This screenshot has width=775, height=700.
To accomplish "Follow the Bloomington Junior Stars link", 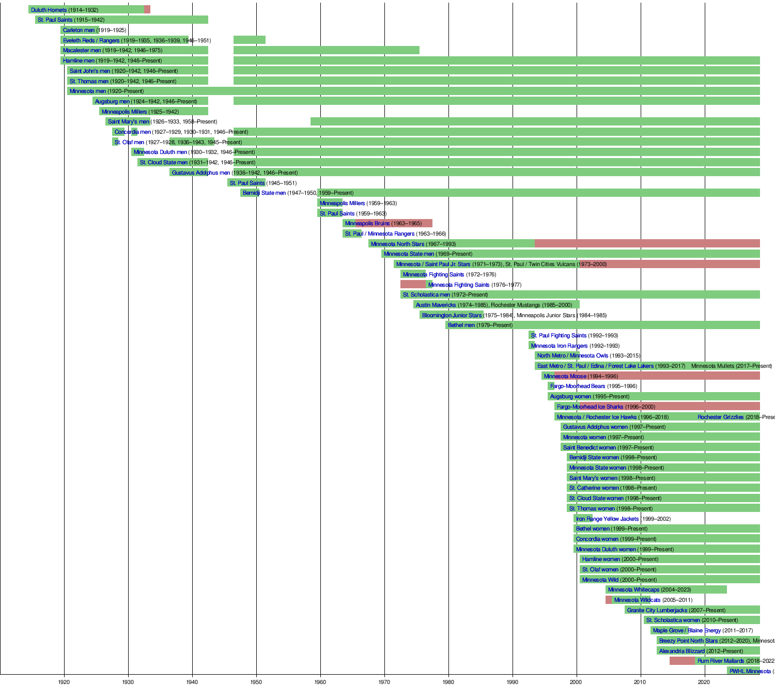I will (x=452, y=315).
